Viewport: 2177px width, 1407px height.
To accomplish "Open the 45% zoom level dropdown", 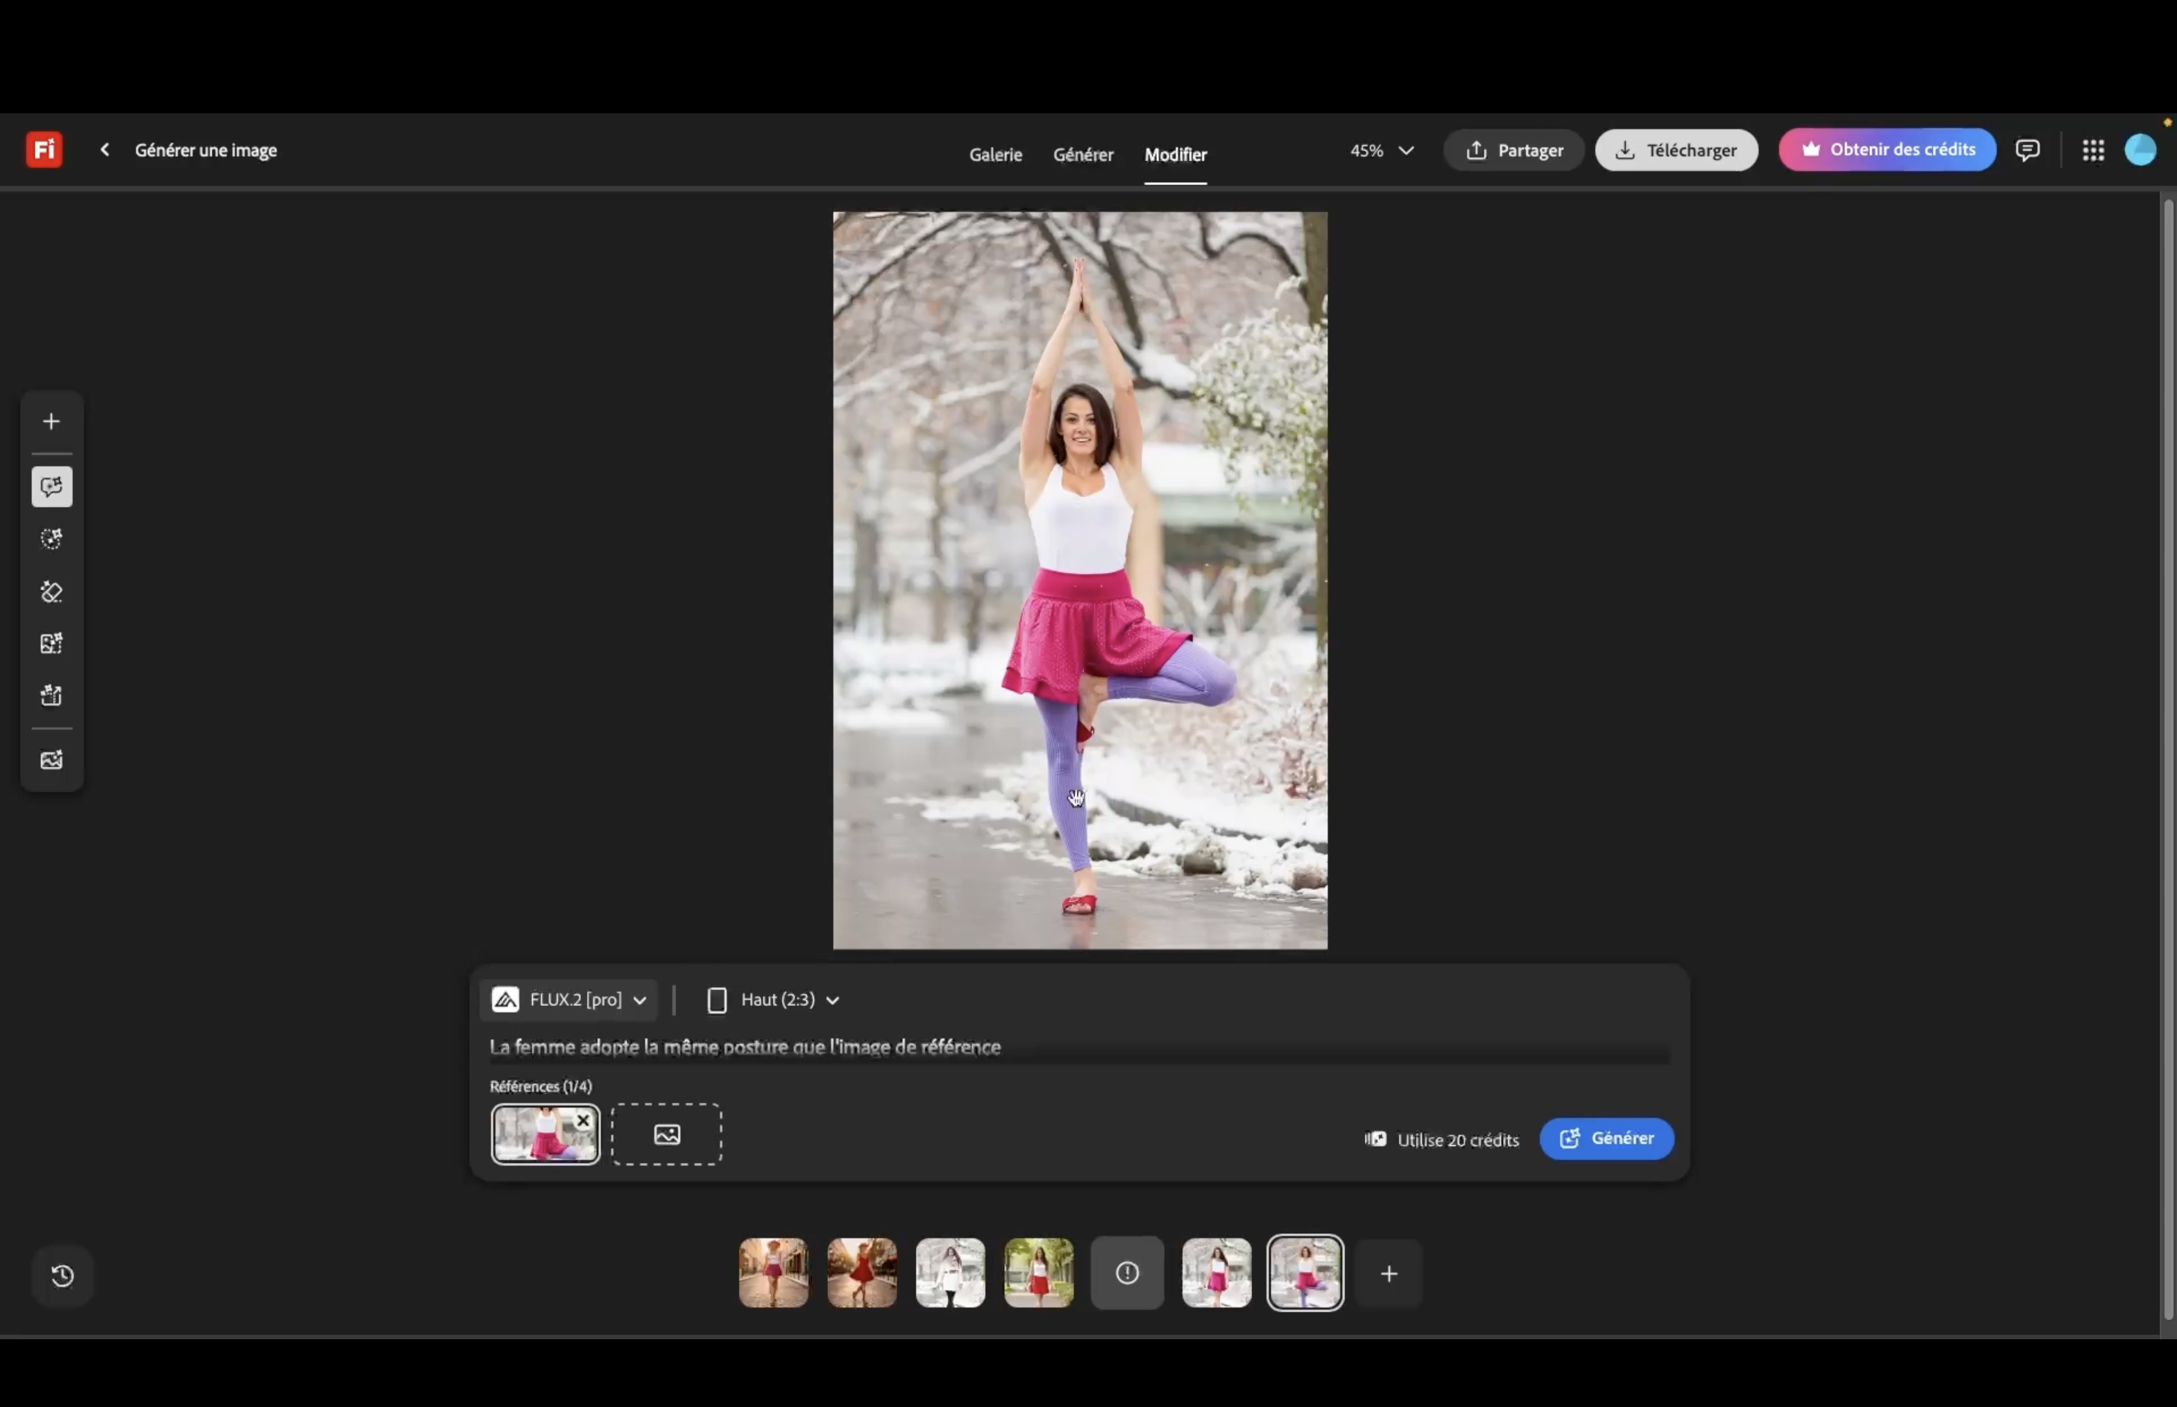I will click(1381, 150).
